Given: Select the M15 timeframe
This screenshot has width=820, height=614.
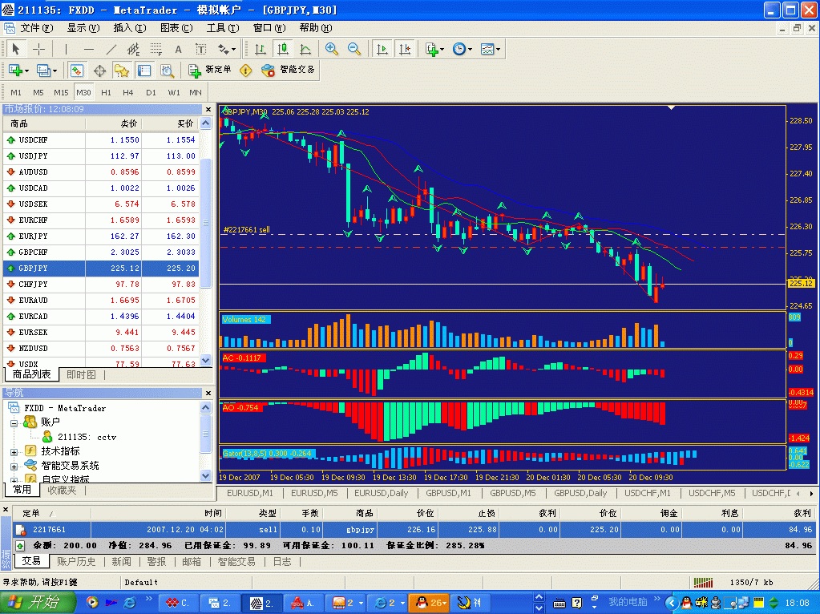Looking at the screenshot, I should [61, 92].
